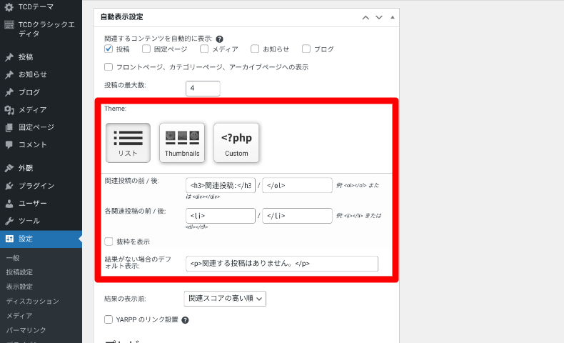Click the お知らせ pin icon in sidebar
Viewport: 564px width, 343px height.
point(9,74)
